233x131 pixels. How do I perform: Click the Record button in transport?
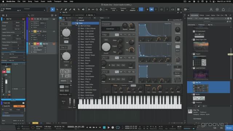pos(113,127)
